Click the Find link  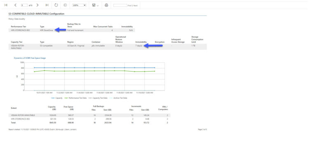click(x=129, y=5)
